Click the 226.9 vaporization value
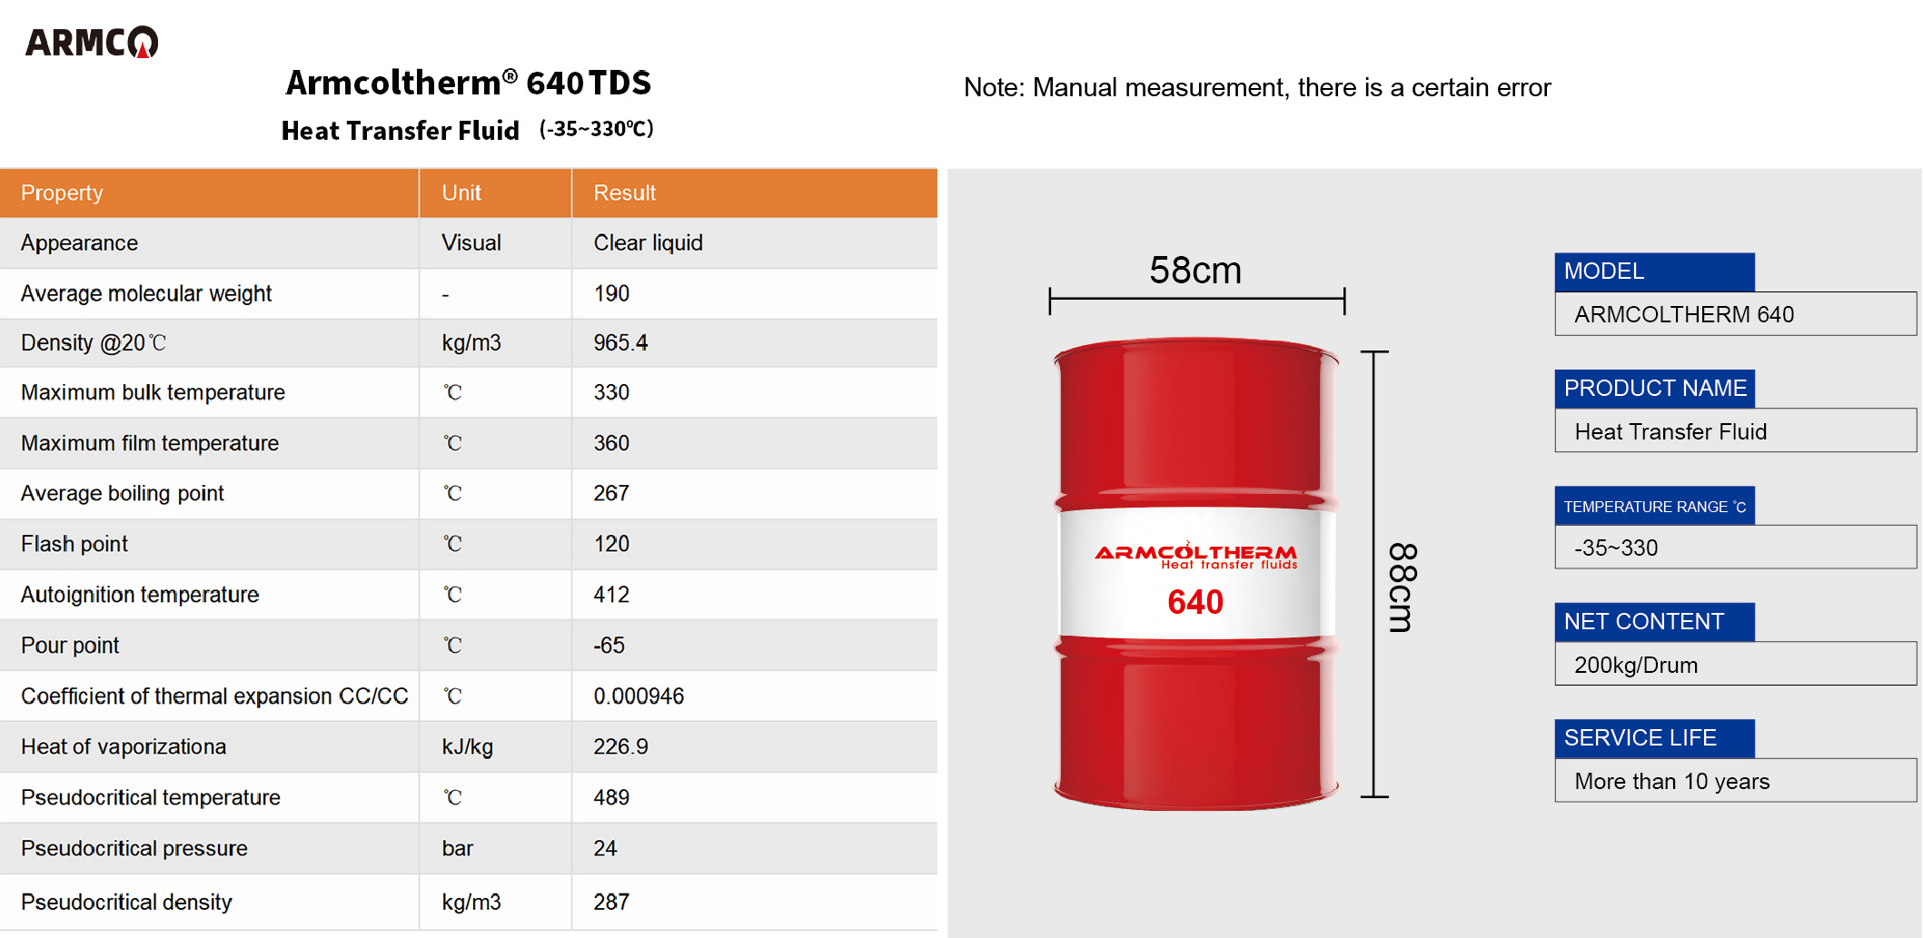1923x938 pixels. point(620,746)
